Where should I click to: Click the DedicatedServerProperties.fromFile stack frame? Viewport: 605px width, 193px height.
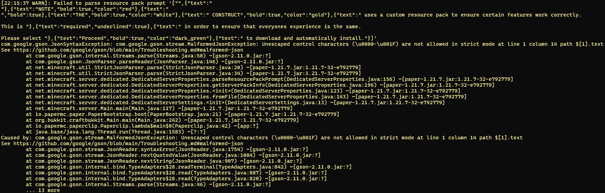tap(246, 97)
